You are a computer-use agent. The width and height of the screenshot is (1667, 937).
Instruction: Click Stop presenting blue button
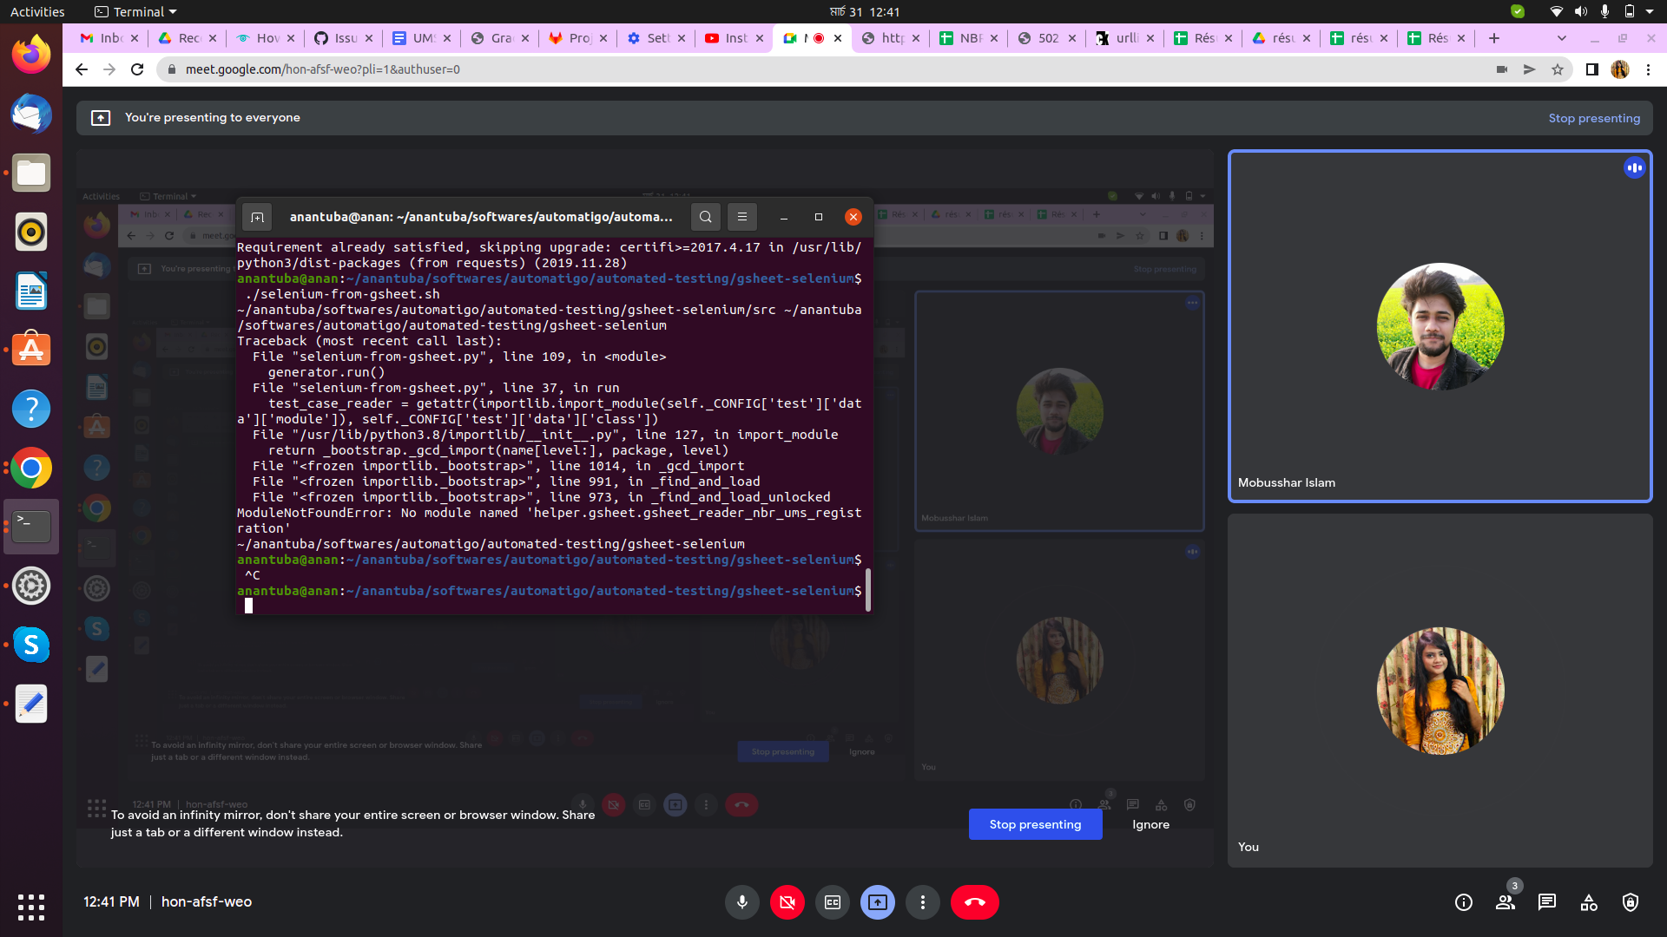(x=1035, y=824)
